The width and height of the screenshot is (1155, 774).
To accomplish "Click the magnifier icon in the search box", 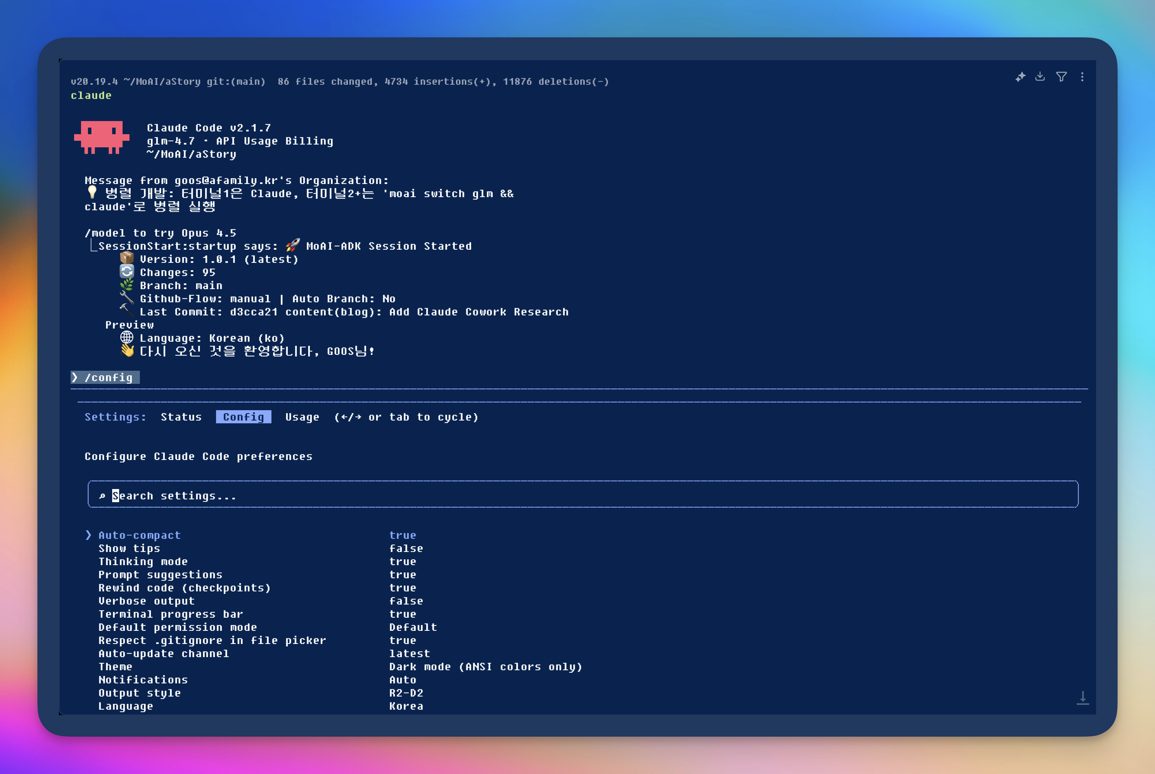I will pyautogui.click(x=102, y=496).
